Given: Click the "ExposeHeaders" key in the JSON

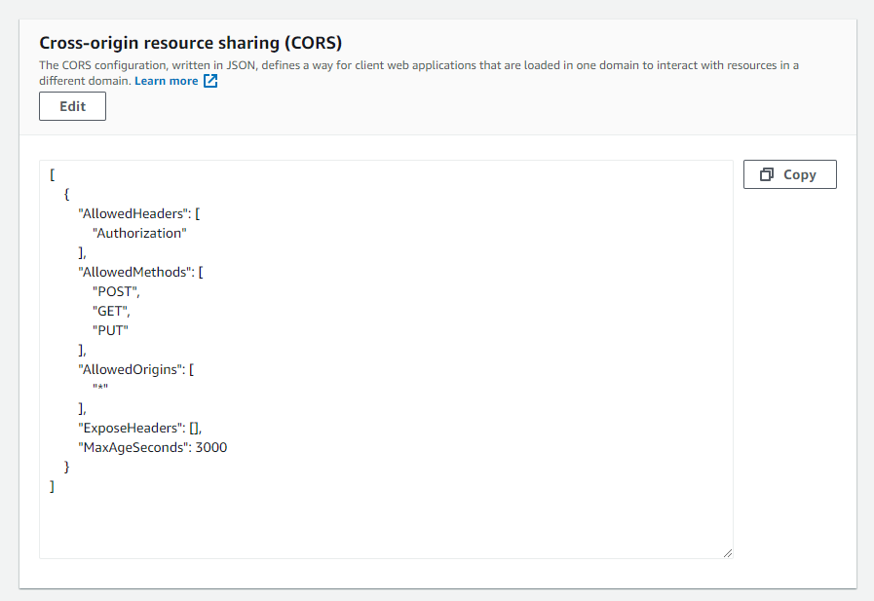Looking at the screenshot, I should coord(131,428).
